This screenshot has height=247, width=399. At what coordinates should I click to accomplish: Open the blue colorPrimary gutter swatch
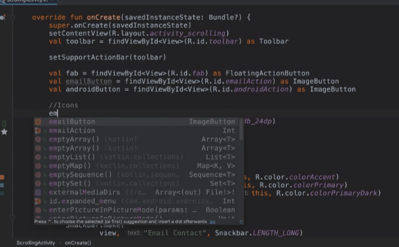(x=2, y=185)
